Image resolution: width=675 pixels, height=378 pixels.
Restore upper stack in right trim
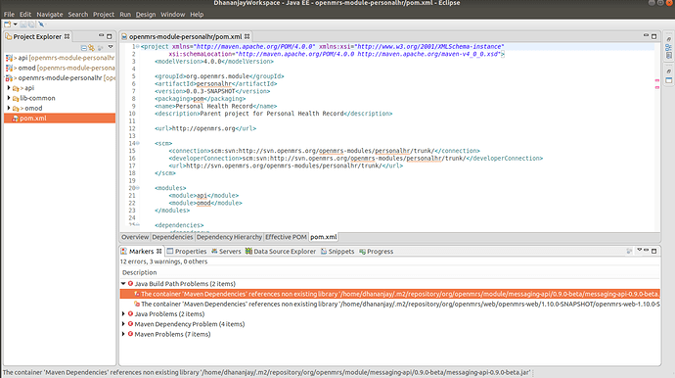(x=668, y=39)
